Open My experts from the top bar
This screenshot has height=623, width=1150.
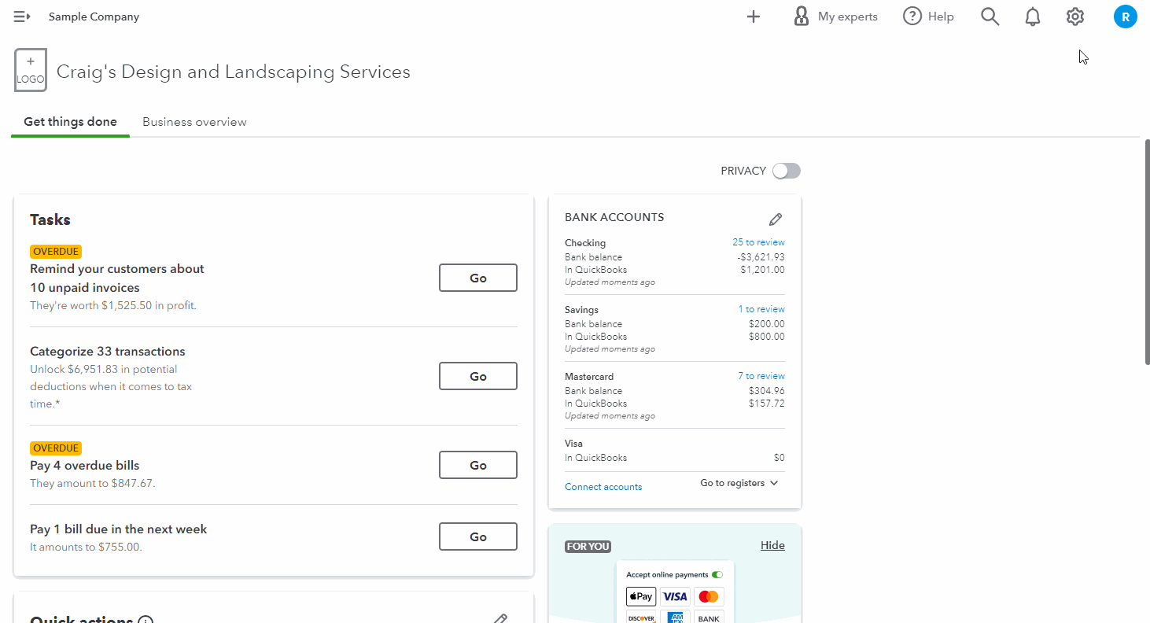click(x=835, y=17)
